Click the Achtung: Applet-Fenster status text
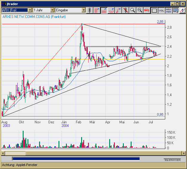187x169 pixels. pyautogui.click(x=20, y=165)
